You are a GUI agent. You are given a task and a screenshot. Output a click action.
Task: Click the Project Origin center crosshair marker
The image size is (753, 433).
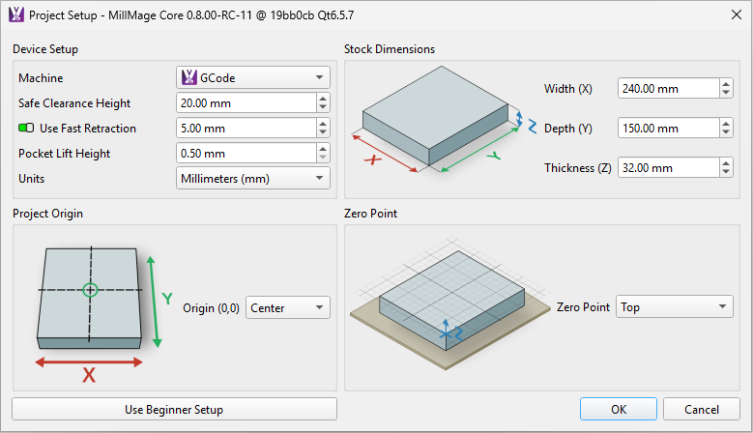[90, 289]
